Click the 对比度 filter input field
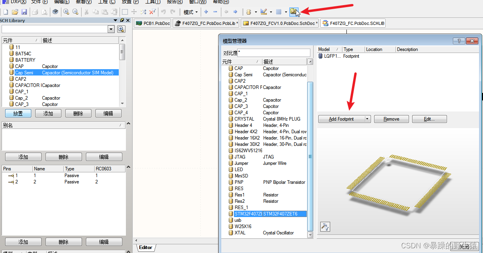This screenshot has width=483, height=253. coord(274,53)
